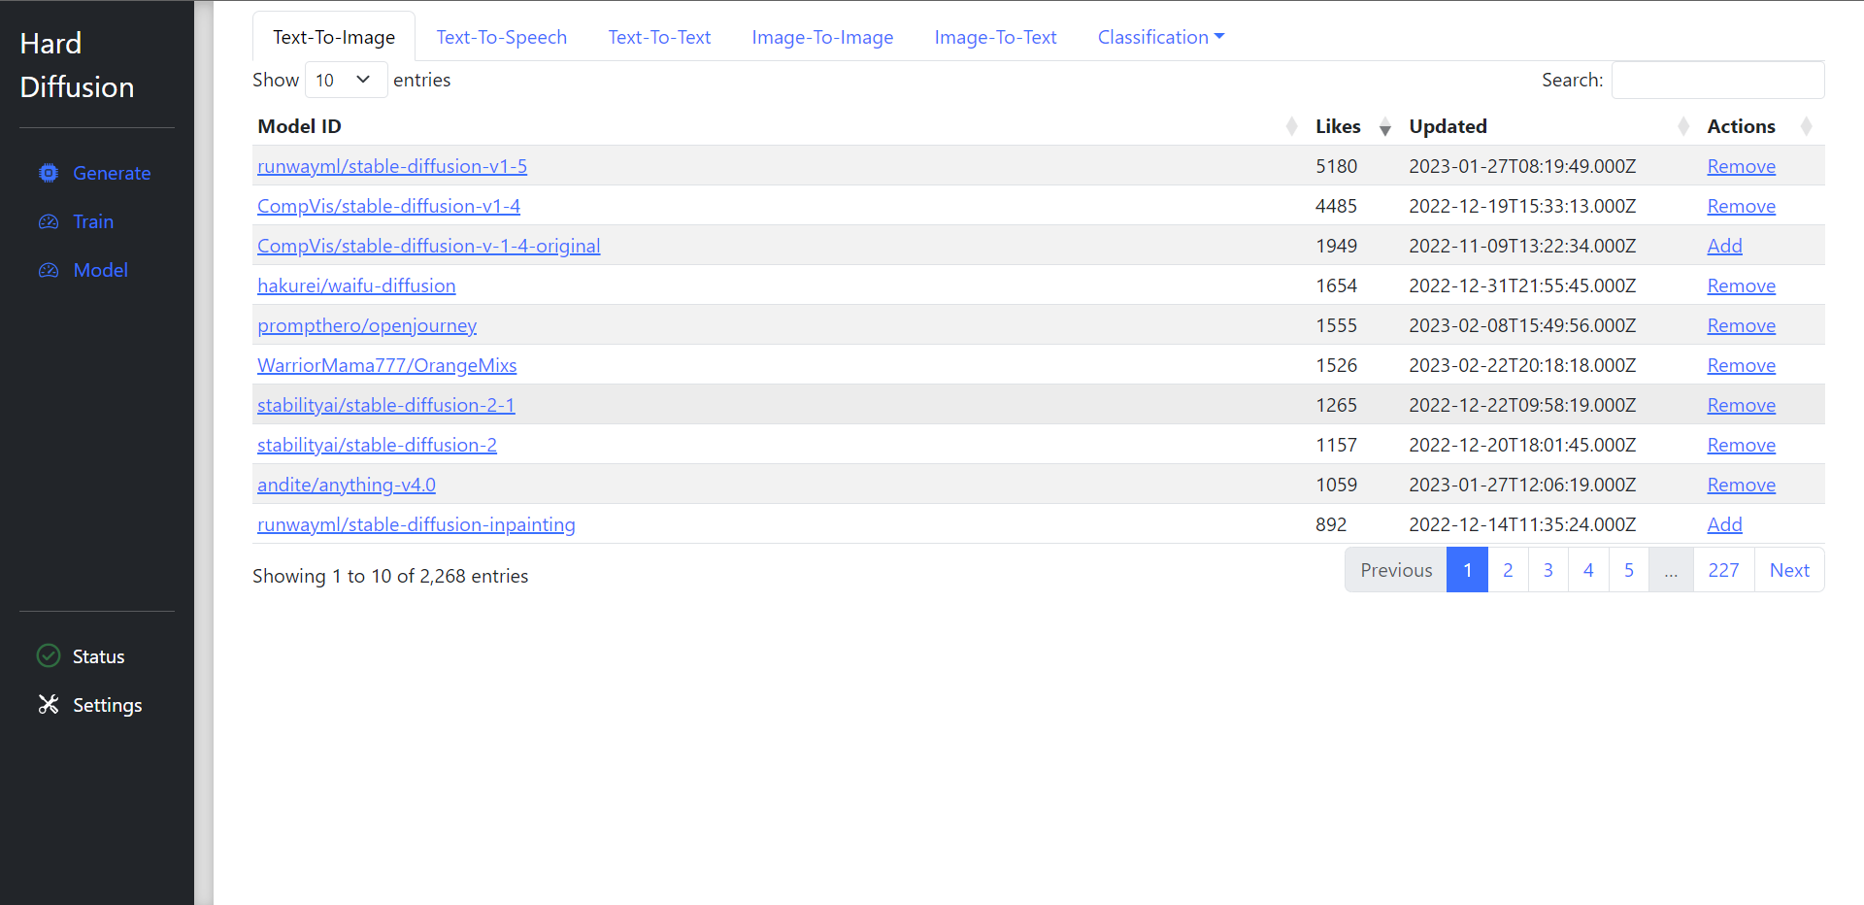Click the Model gauge icon in sidebar

[49, 270]
